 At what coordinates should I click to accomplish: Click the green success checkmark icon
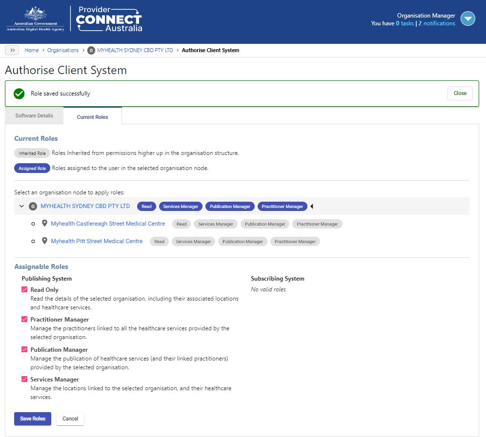19,94
